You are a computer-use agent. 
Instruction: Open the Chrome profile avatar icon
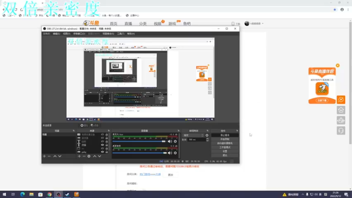point(342,10)
